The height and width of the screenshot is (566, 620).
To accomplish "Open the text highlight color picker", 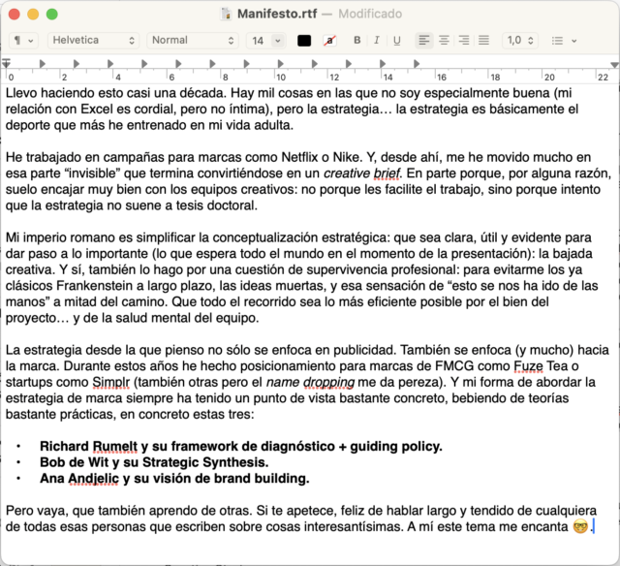I will click(x=330, y=41).
